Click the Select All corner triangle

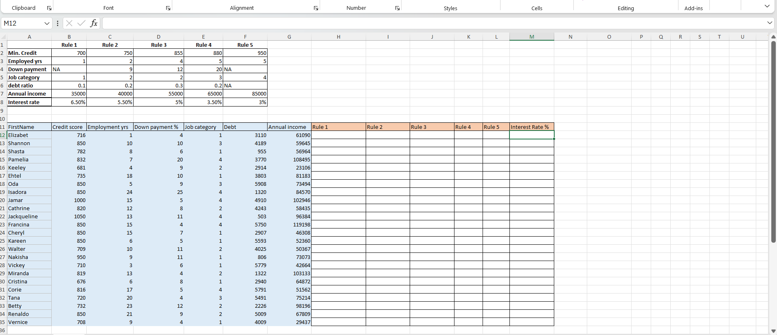[3, 37]
